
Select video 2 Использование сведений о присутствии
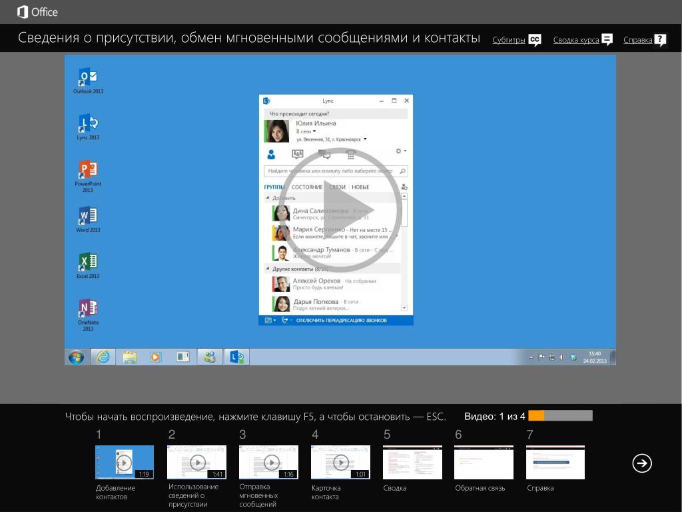(x=196, y=462)
